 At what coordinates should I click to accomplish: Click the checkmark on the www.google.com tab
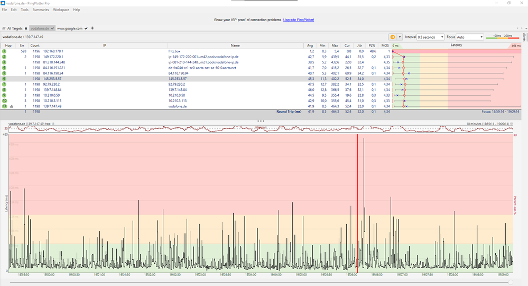pyautogui.click(x=87, y=28)
